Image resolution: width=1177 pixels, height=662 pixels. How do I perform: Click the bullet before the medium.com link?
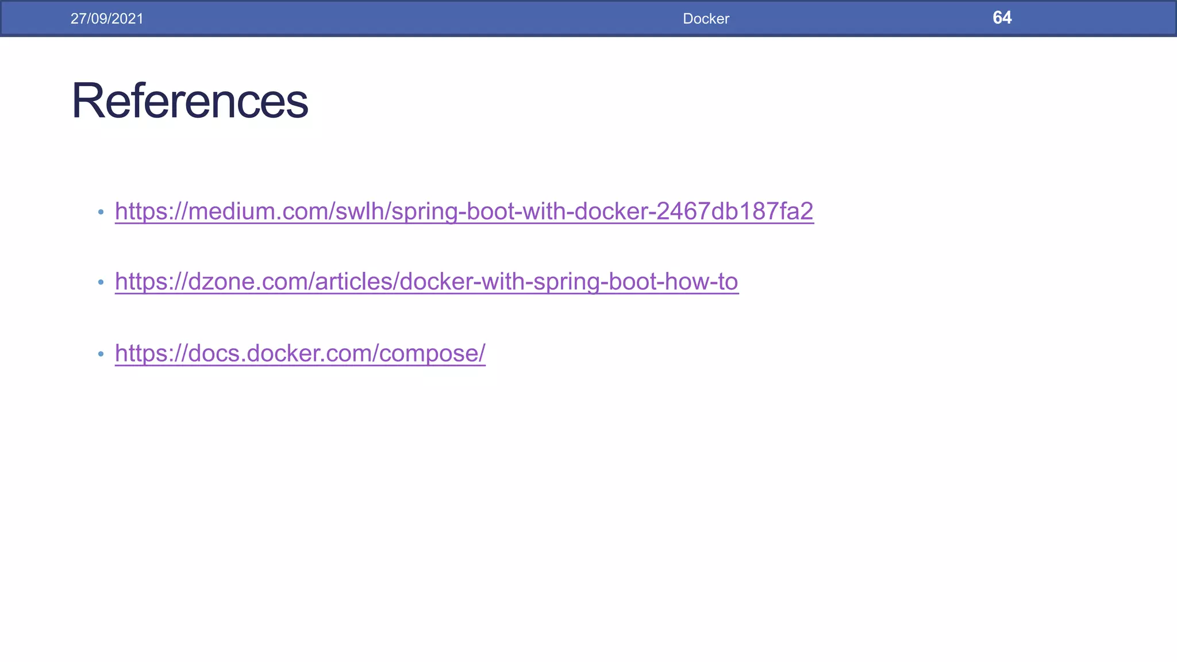[101, 212]
